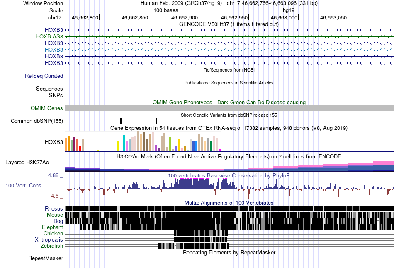
Task: Click the Human Feb. 2009 (GRCh37/hg19) text
Action: [181, 3]
